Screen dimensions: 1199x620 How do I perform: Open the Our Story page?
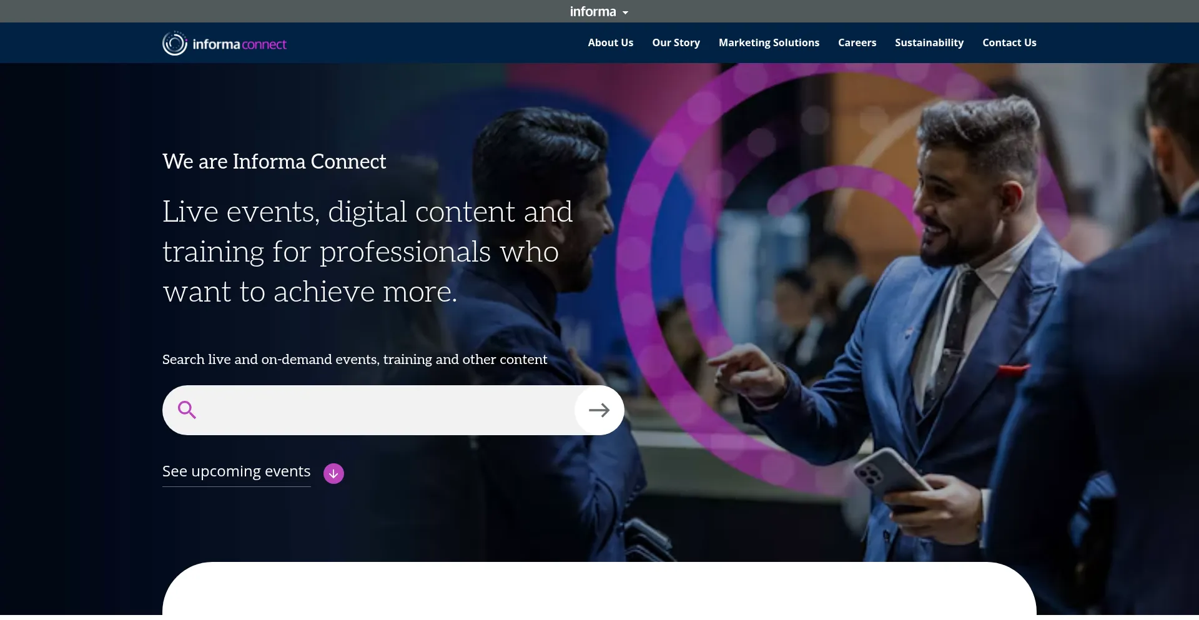tap(676, 42)
